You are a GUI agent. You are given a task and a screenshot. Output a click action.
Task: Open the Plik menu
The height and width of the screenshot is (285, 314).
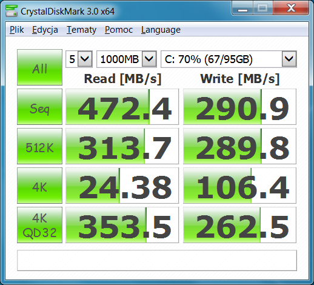point(17,30)
